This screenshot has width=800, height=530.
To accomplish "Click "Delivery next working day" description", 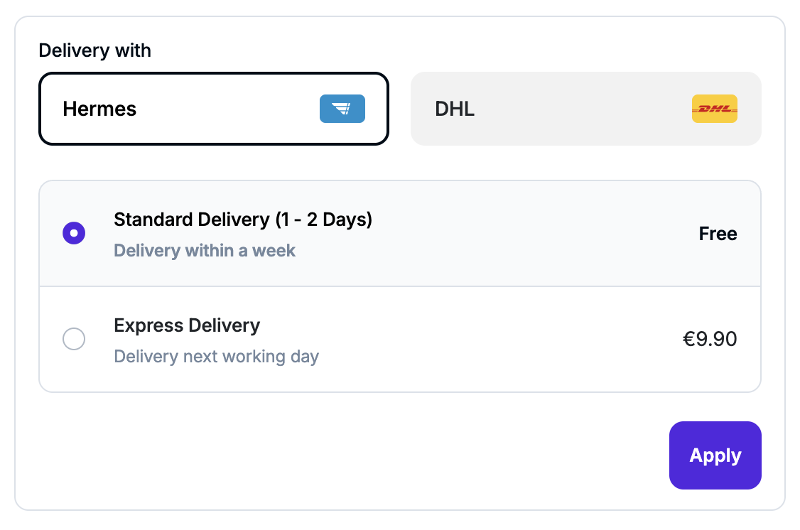I will pos(216,356).
